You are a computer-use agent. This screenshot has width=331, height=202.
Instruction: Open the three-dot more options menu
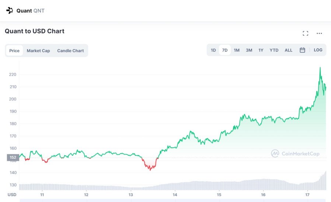[319, 33]
